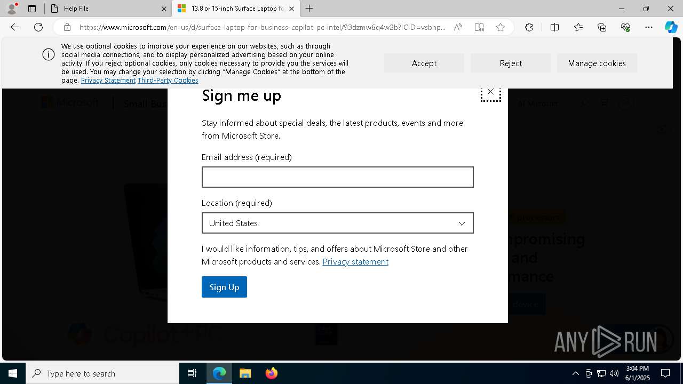Open the Third-Party Cookies link
This screenshot has height=384, width=683.
[x=168, y=81]
